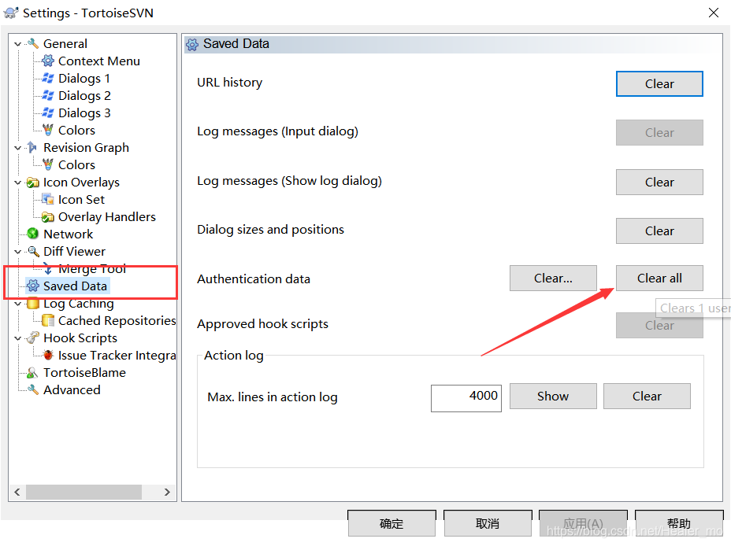731x546 pixels.
Task: Click the Advanced wrench icon
Action: [32, 389]
